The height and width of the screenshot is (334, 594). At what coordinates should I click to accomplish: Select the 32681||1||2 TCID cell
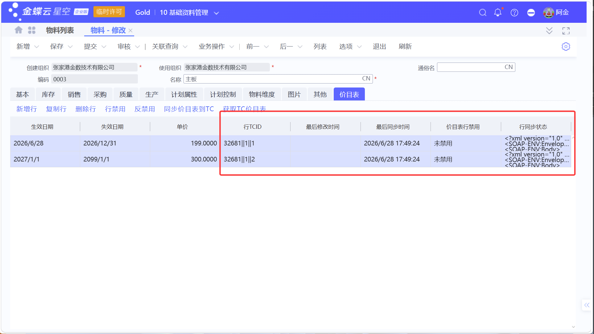[x=256, y=159]
